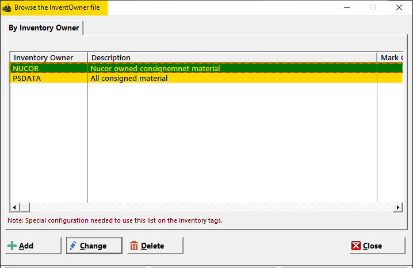413x268 pixels.
Task: Click the application icon in title bar
Action: pos(7,8)
